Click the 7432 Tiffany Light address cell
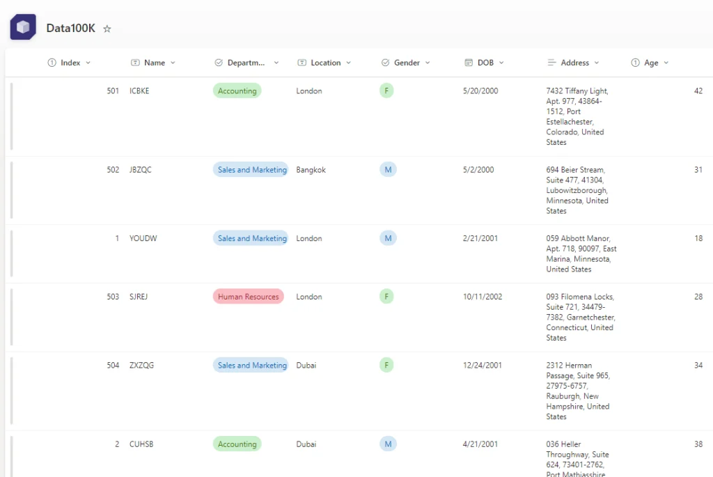The image size is (713, 477). (x=577, y=116)
